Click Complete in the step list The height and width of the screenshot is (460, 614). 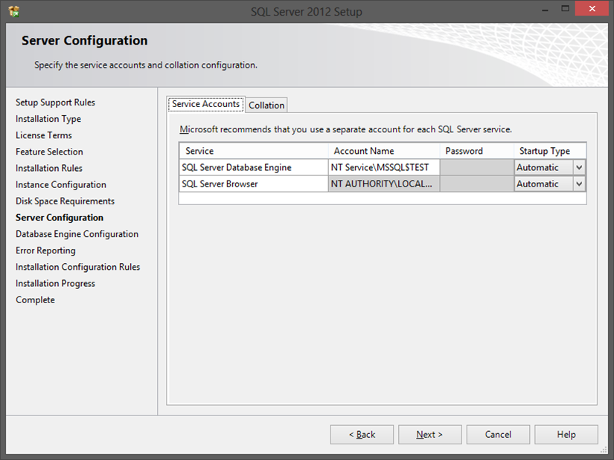[x=35, y=300]
